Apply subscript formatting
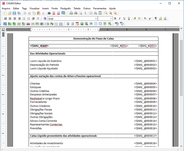Screen dimensions: 184x151 point(145,18)
